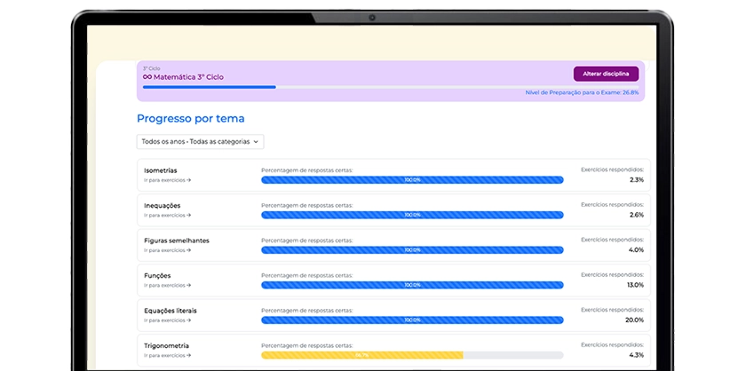Click the 2.6% exercises answered value
The height and width of the screenshot is (371, 730).
[x=637, y=215]
